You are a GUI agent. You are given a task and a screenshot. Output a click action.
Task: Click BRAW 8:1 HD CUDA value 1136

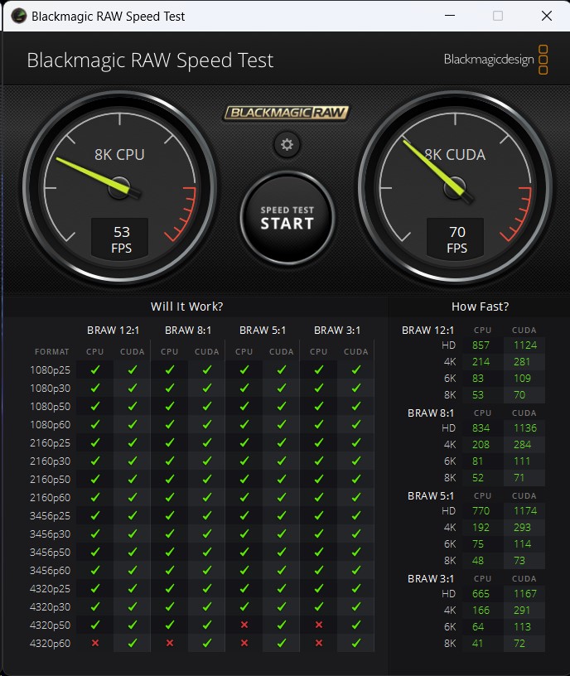(525, 427)
